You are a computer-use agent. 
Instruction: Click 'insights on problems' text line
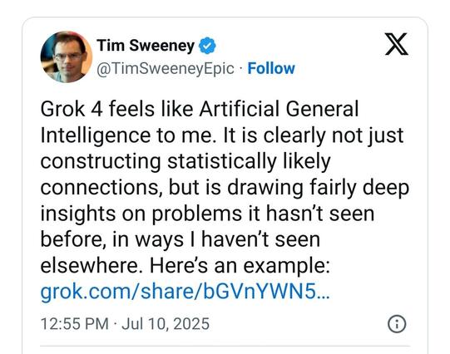[141, 214]
